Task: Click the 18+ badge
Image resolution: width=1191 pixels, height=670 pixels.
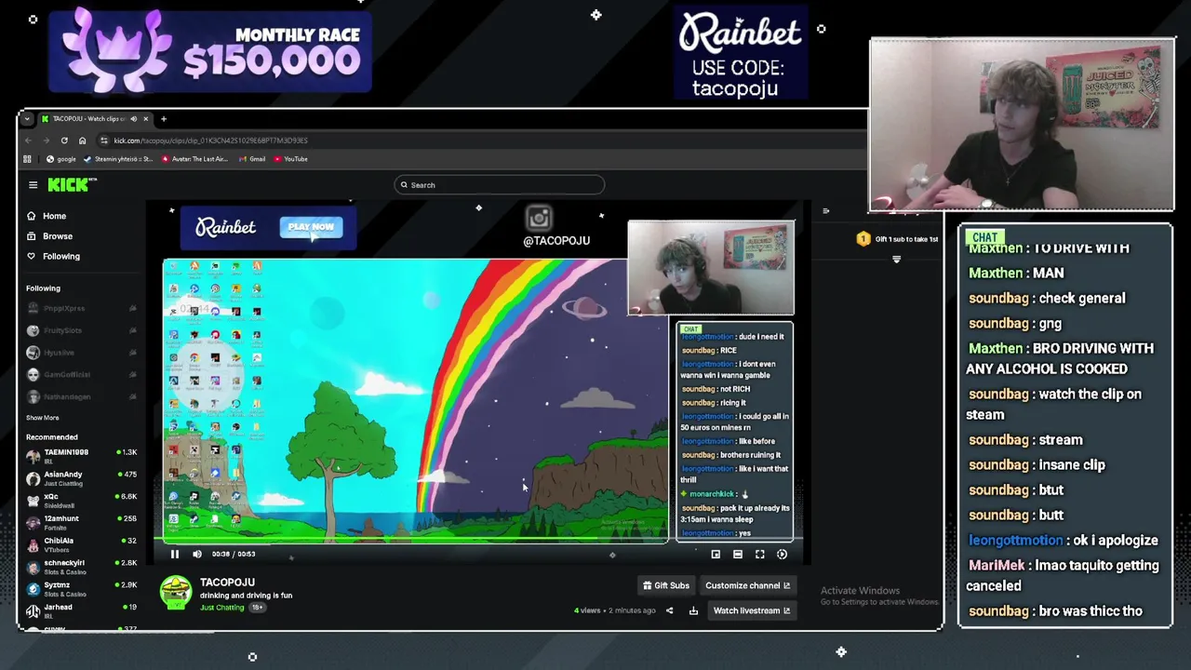Action: [257, 608]
